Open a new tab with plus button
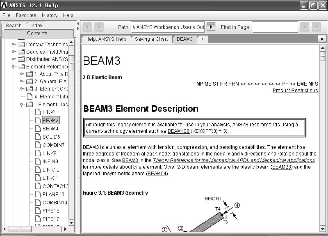This screenshot has width=328, height=236. [202, 39]
